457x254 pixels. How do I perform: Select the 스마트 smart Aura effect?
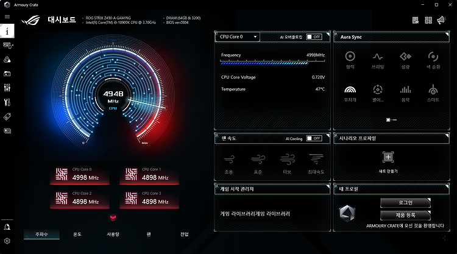(433, 93)
